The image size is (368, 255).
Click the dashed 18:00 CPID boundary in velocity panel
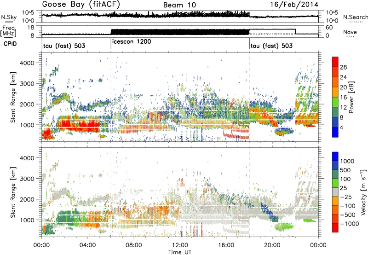click(249, 191)
